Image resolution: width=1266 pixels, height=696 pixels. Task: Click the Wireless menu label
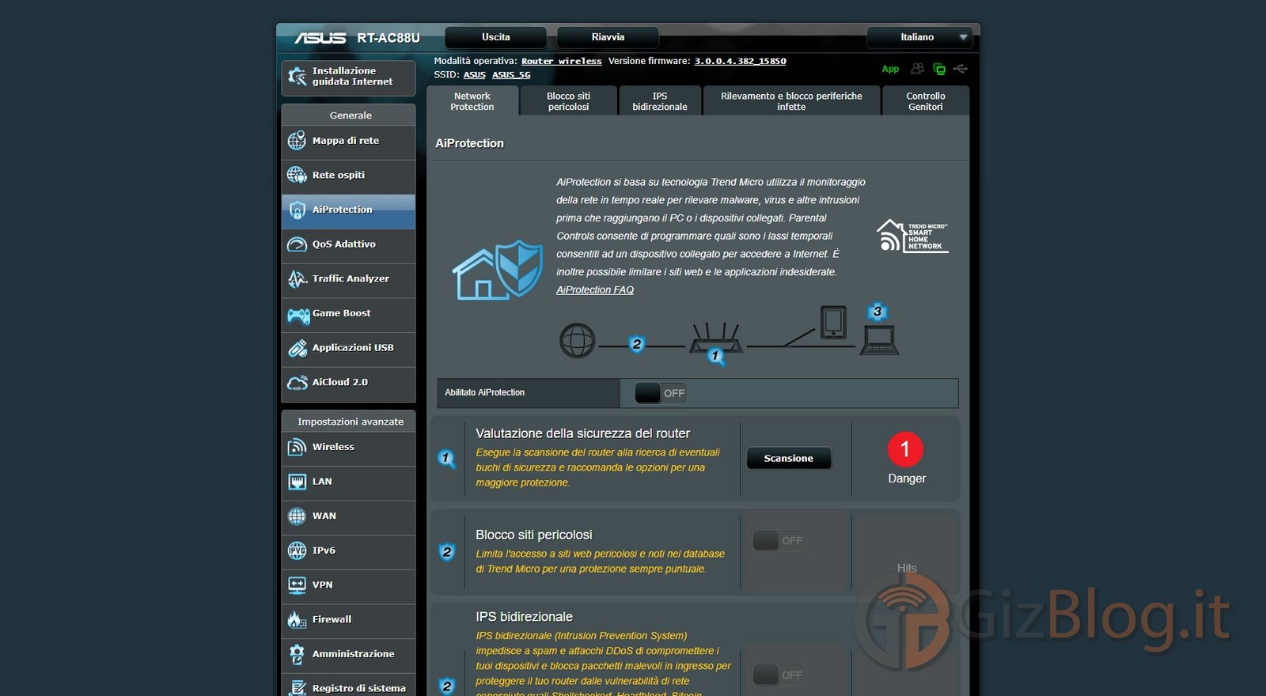click(333, 447)
